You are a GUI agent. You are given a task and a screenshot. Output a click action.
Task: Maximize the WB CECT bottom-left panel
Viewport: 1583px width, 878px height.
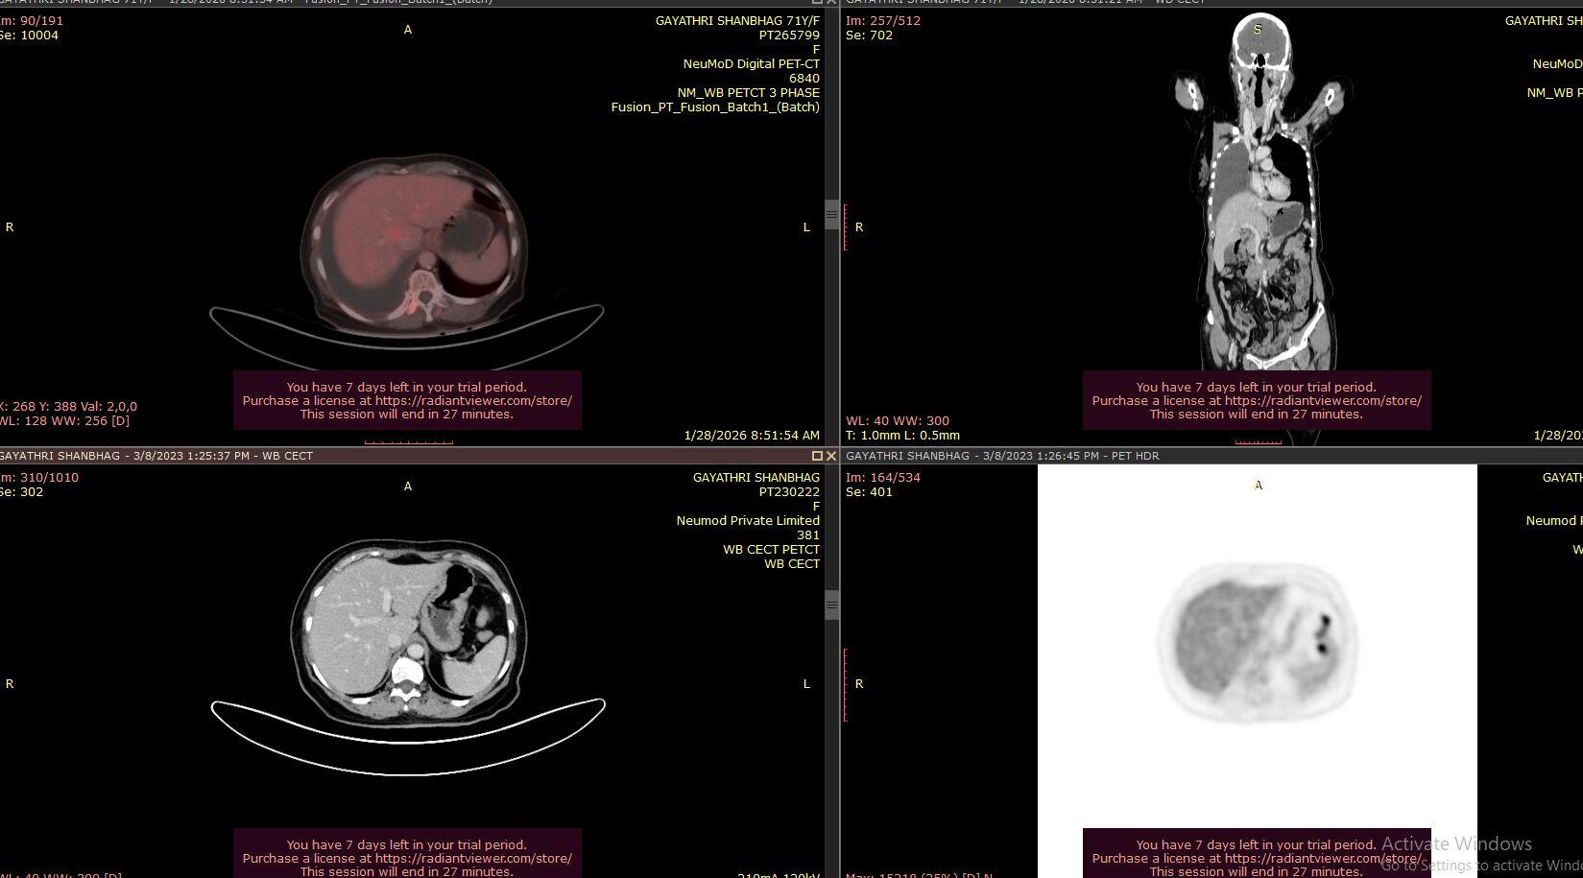[x=817, y=456]
